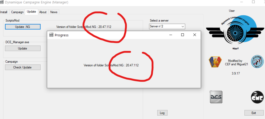Image resolution: width=265 pixels, height=119 pixels.
Task: Click the Check Update campaign button
Action: [x=23, y=67]
